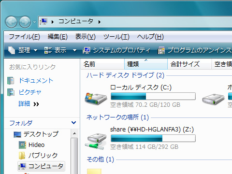Viewport: 232px width, 174px height.
Task: Click the デスクトップ tree icon
Action: coord(17,134)
